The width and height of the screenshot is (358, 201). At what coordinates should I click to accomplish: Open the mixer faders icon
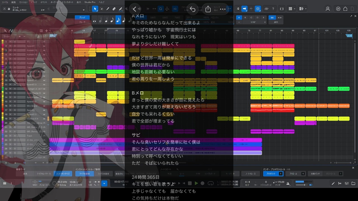[347, 183]
